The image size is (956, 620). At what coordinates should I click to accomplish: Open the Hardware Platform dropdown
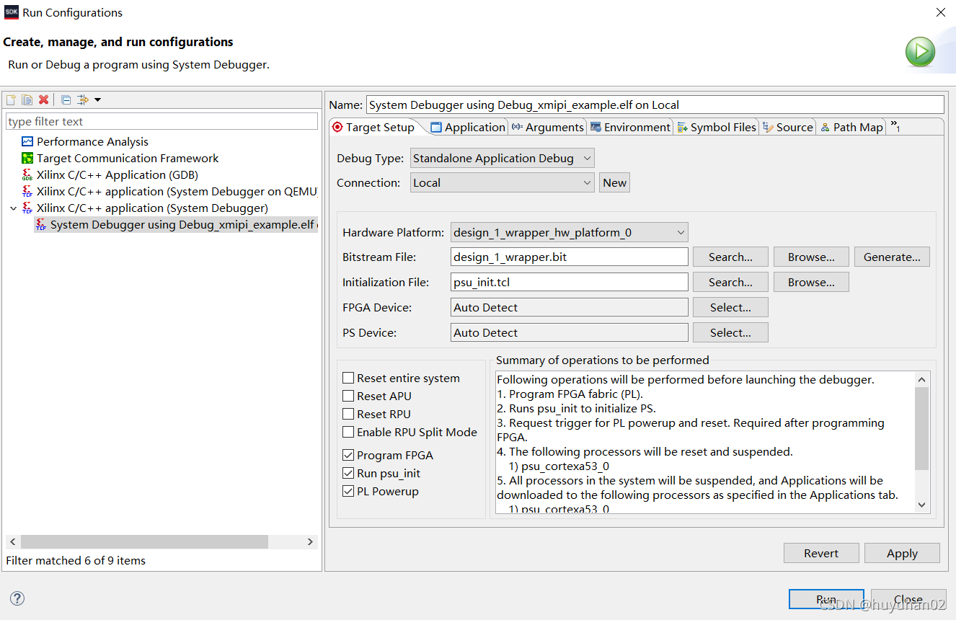pyautogui.click(x=570, y=232)
